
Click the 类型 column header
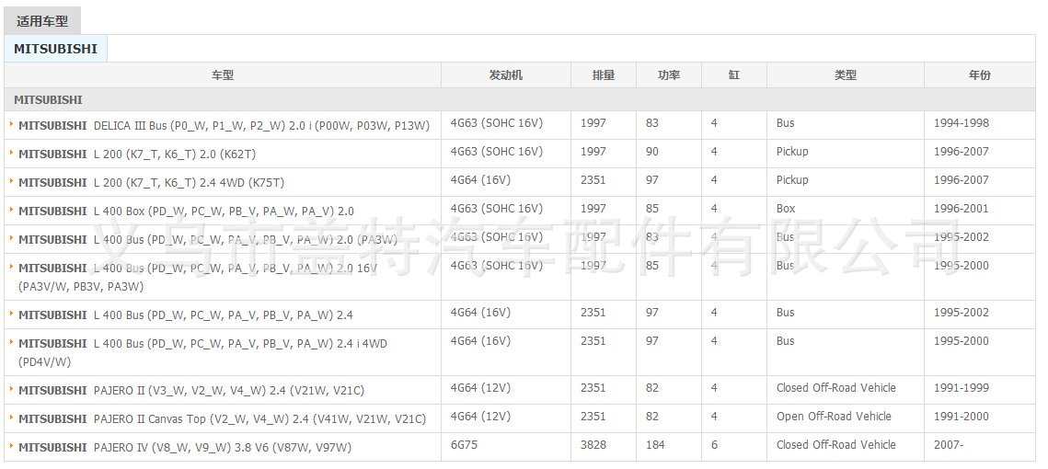pos(846,75)
